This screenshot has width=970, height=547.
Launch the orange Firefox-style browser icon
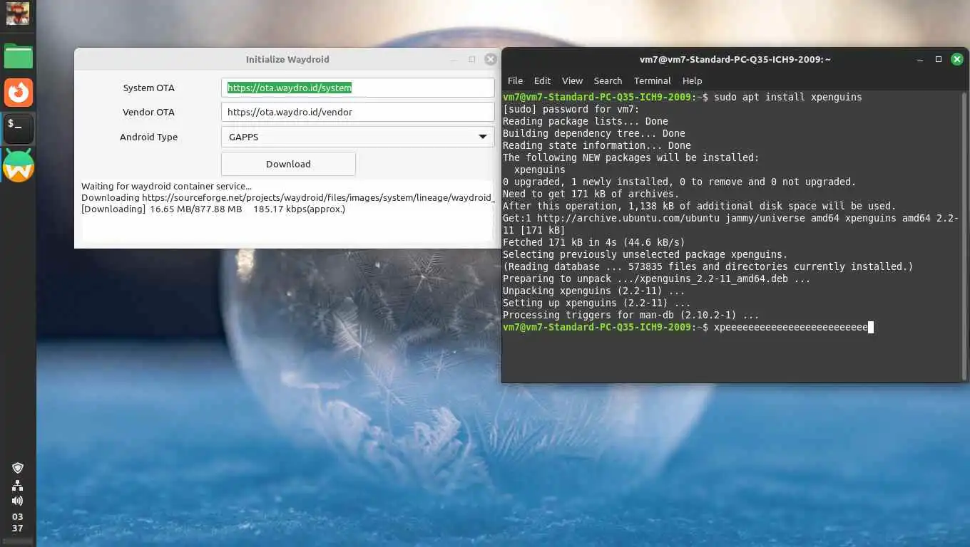tap(19, 93)
